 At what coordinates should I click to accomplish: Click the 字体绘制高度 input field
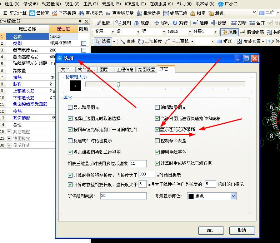click(x=124, y=196)
